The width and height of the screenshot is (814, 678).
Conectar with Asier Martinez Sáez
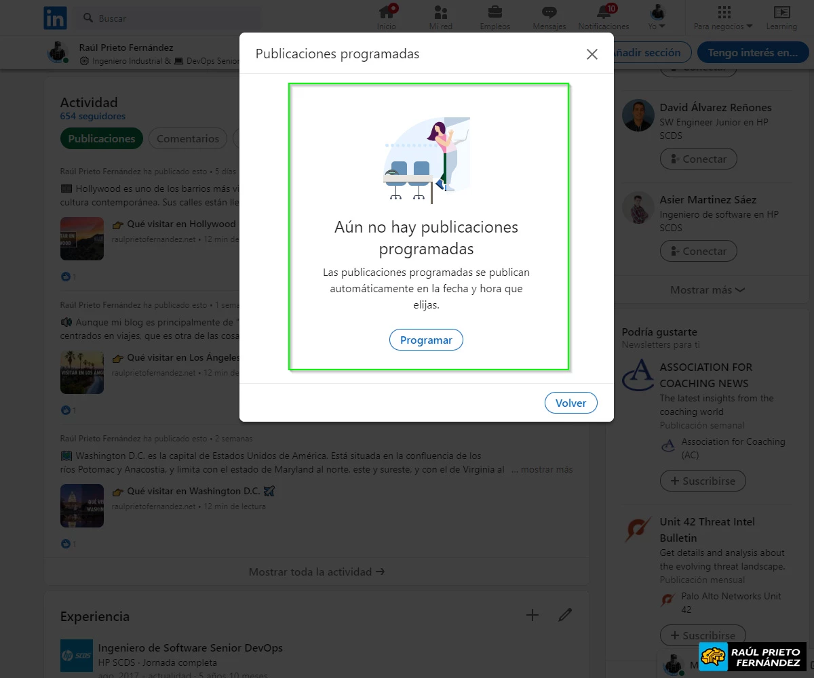click(698, 251)
